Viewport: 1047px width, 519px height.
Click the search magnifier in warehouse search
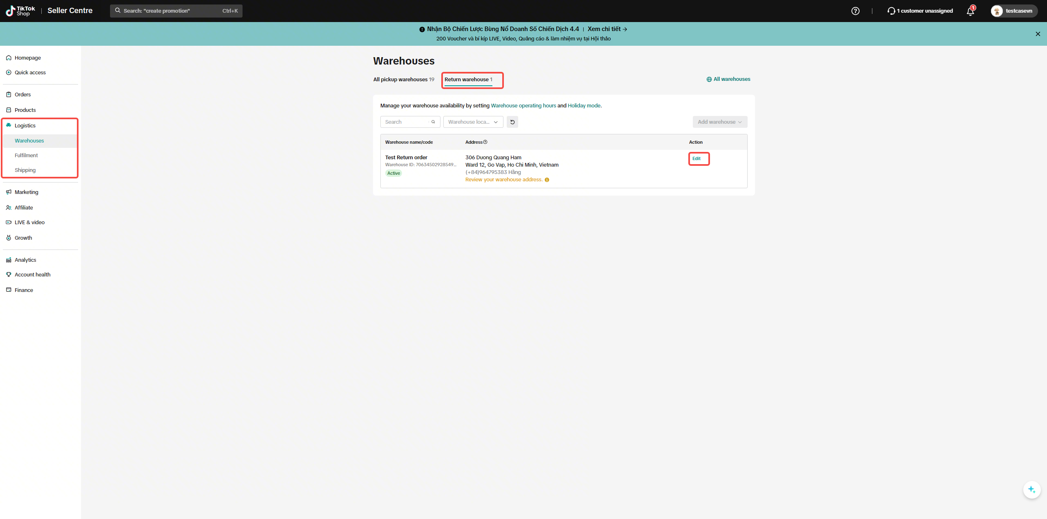click(x=433, y=122)
